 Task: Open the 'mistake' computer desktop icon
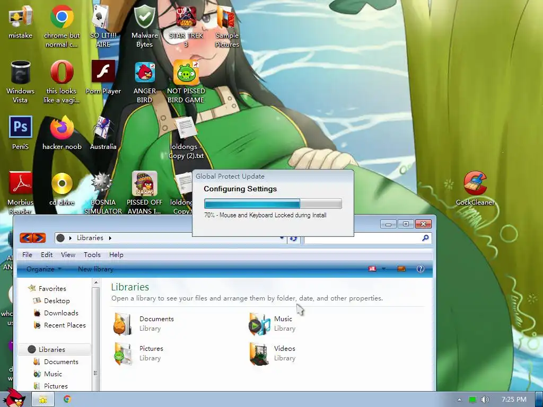pyautogui.click(x=21, y=22)
